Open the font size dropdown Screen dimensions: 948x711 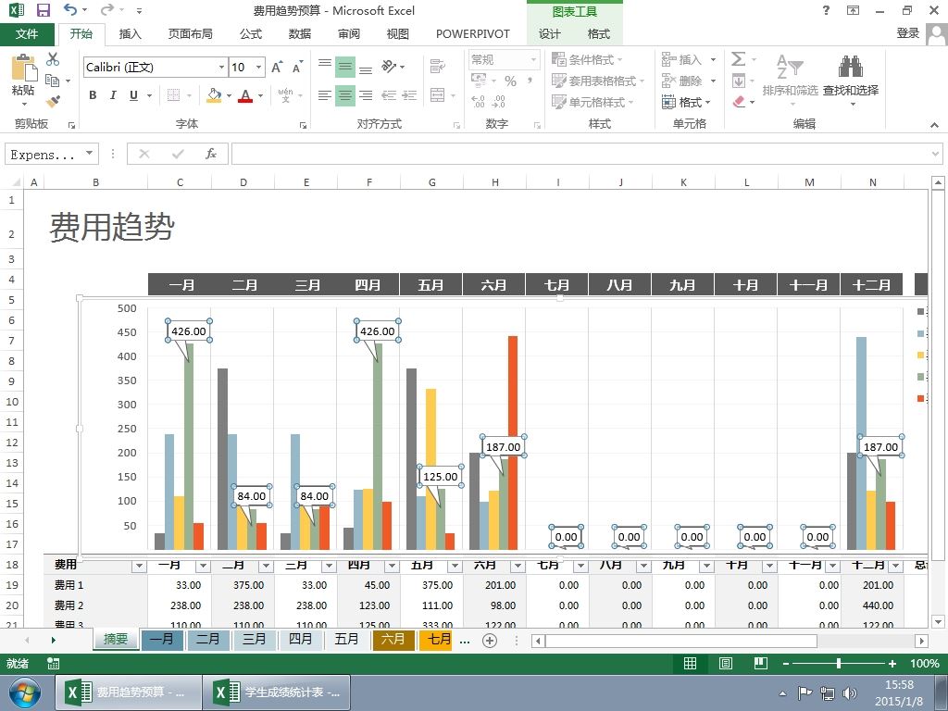[x=259, y=67]
